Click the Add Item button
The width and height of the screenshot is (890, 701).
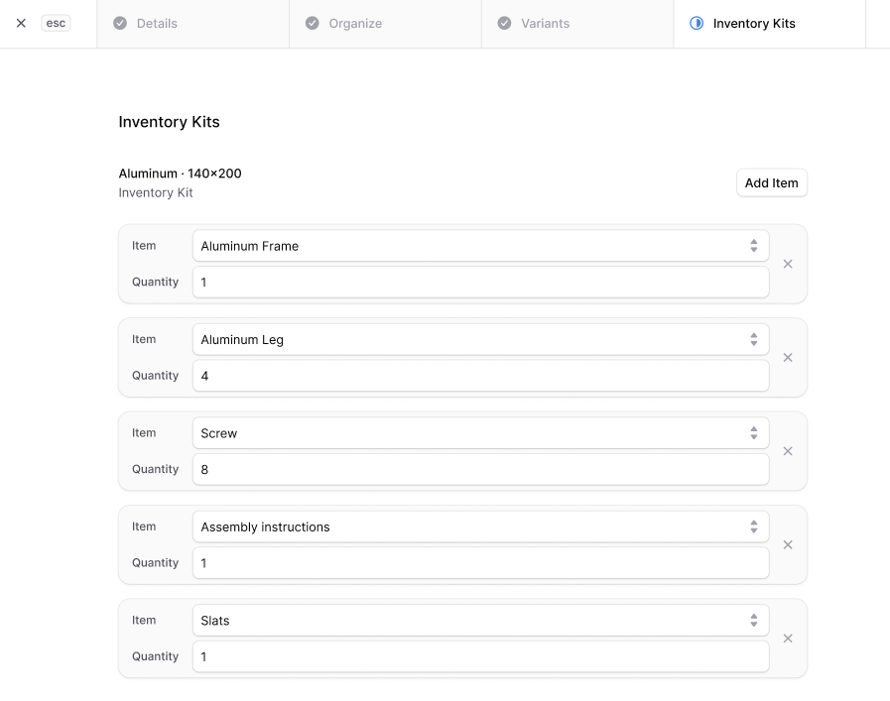pyautogui.click(x=771, y=182)
